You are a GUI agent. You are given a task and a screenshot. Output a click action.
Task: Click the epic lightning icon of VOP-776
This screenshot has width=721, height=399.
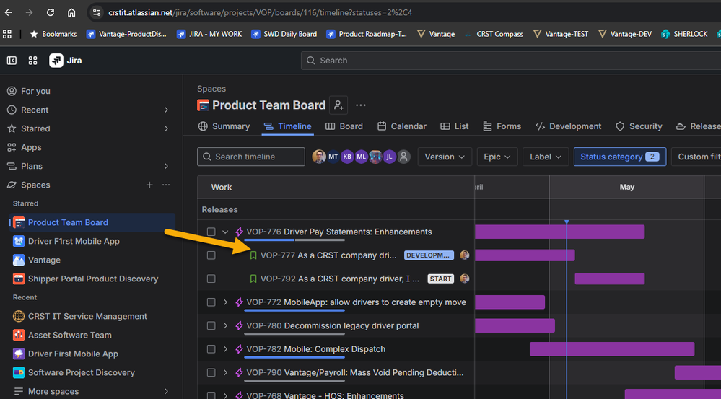click(239, 232)
